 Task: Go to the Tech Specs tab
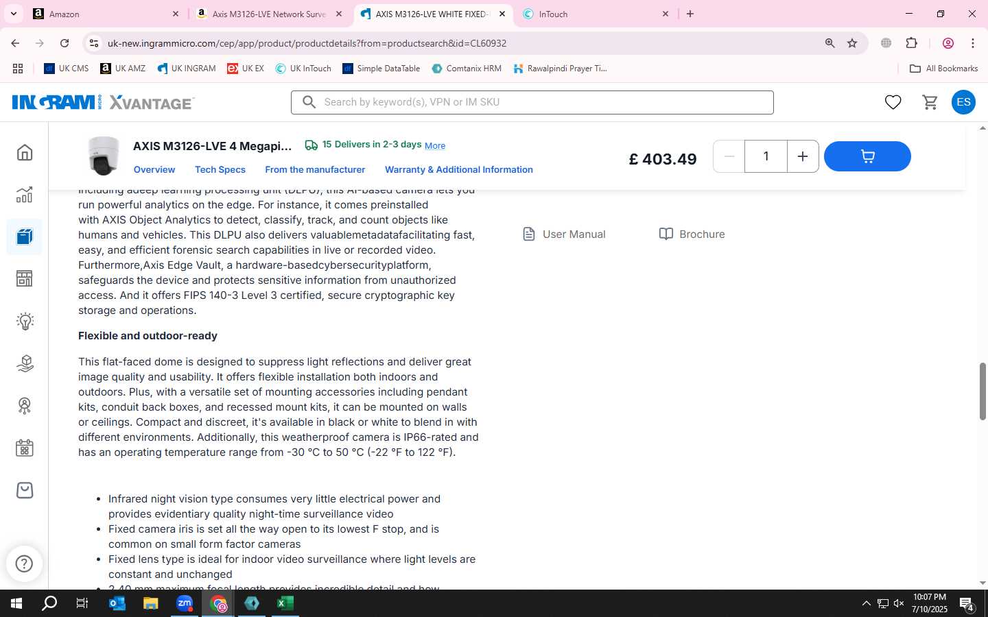[x=220, y=169]
